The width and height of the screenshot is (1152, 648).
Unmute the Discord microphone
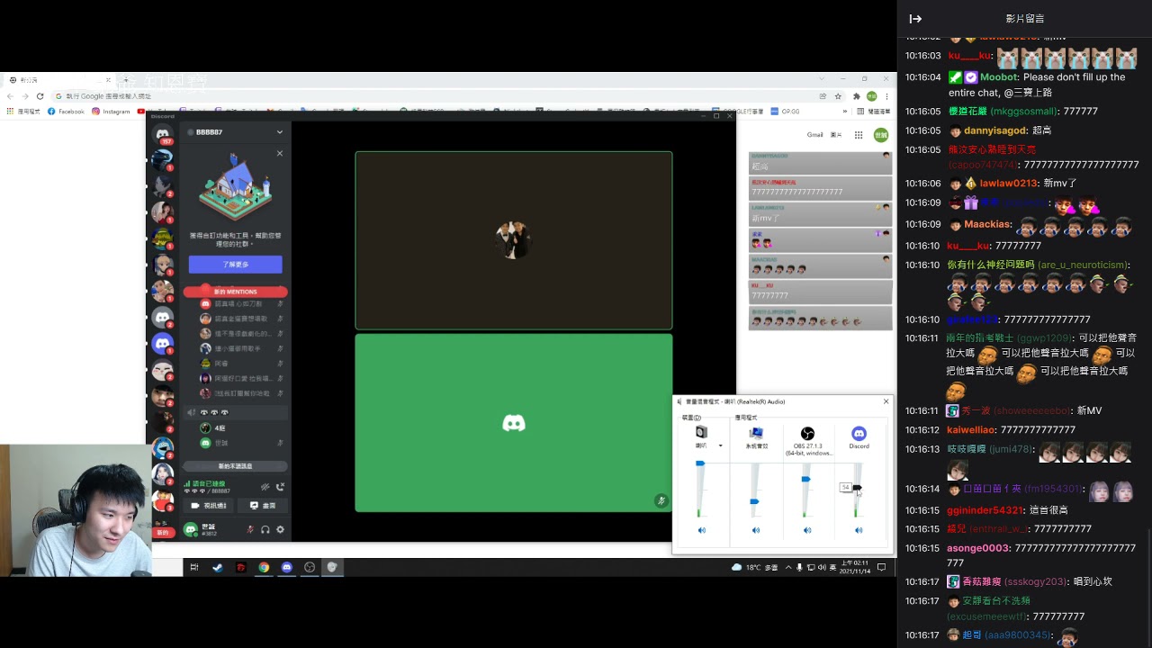(x=250, y=530)
